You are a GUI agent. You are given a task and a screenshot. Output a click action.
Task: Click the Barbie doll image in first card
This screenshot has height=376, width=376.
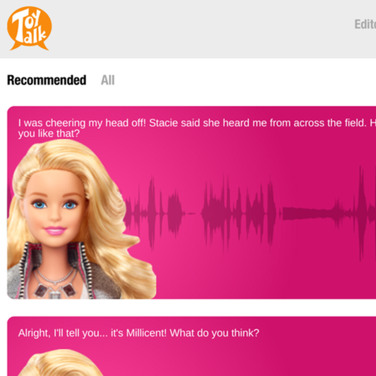81,219
